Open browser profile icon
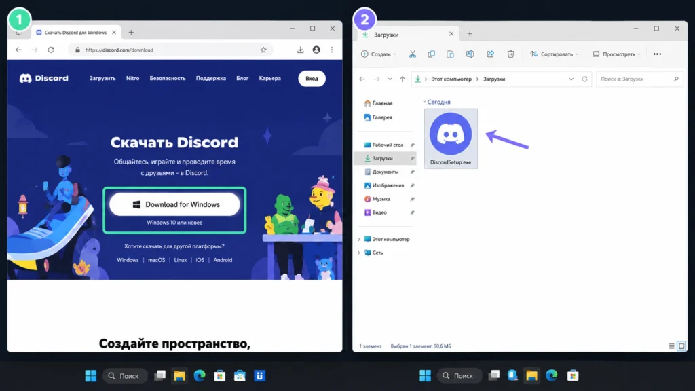Image resolution: width=695 pixels, height=391 pixels. tap(316, 50)
